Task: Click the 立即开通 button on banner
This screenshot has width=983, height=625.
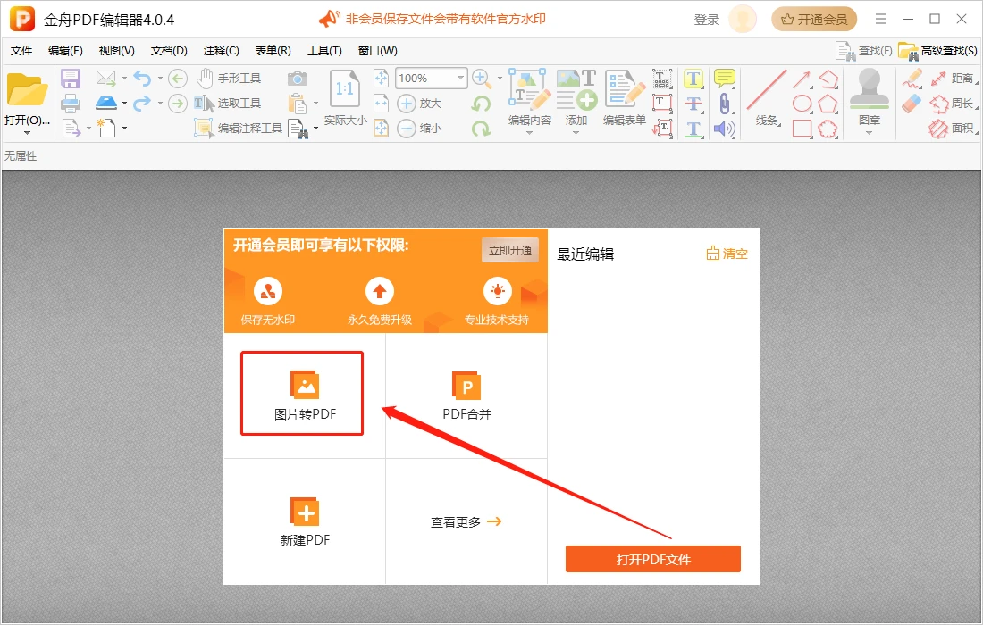Action: click(509, 251)
